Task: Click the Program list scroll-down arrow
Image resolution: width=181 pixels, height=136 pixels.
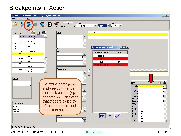Action: [46, 71]
